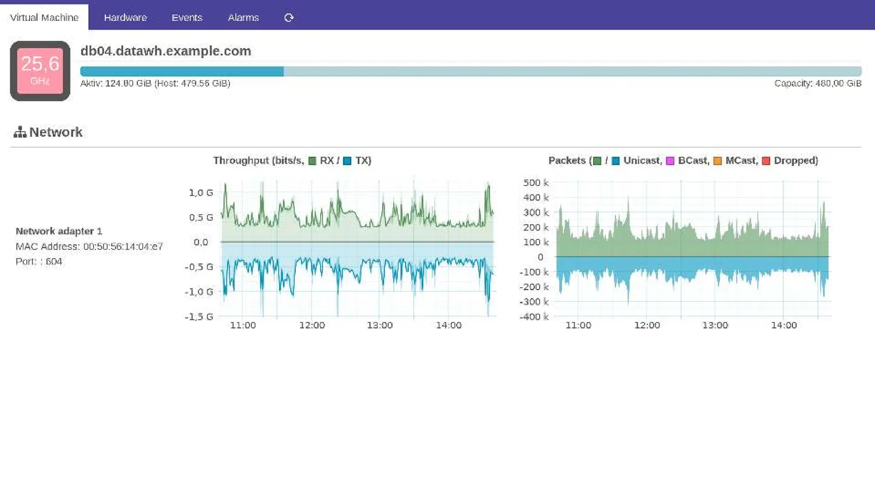Click the memory usage progress bar

pyautogui.click(x=470, y=71)
